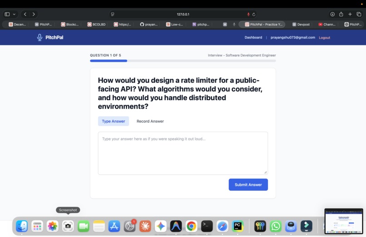366x237 pixels.
Task: Go back with the back arrow
Action: [25, 14]
